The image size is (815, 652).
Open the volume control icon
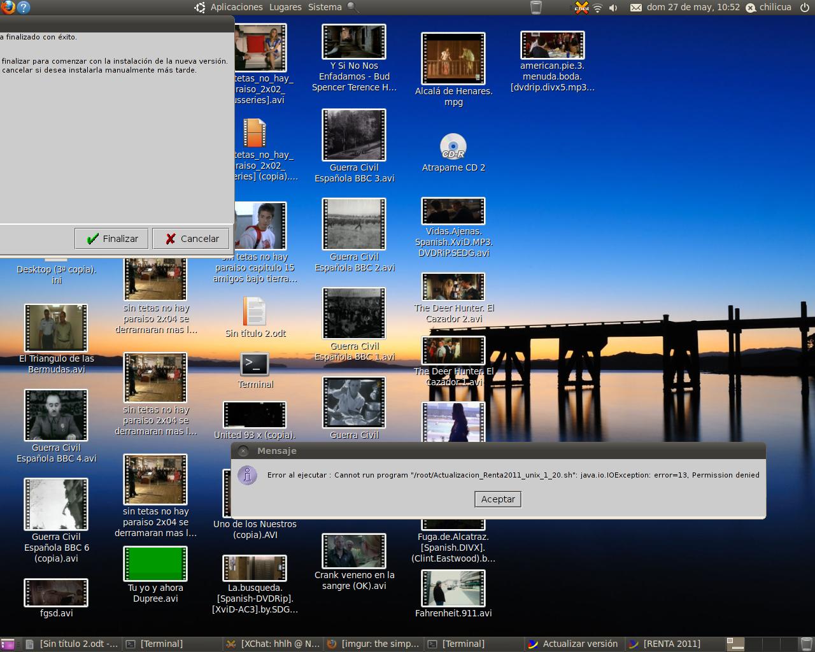point(613,8)
